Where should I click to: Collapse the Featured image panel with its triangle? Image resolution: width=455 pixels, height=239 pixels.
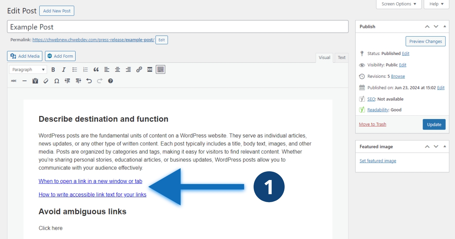click(x=444, y=146)
